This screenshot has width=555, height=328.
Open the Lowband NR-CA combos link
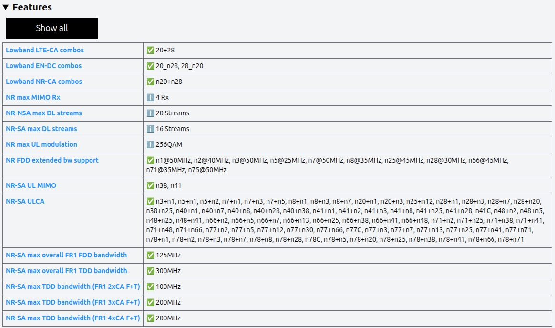44,82
